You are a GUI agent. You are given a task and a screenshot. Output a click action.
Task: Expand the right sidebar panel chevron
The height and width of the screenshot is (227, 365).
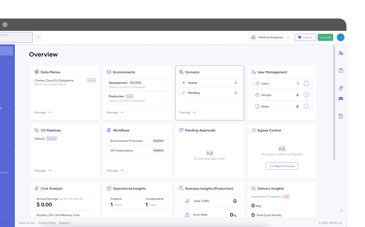341,211
